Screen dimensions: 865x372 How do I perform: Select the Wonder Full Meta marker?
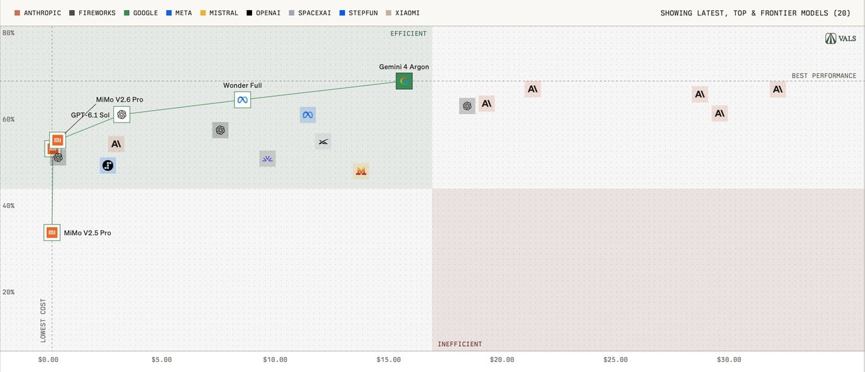[x=243, y=99]
